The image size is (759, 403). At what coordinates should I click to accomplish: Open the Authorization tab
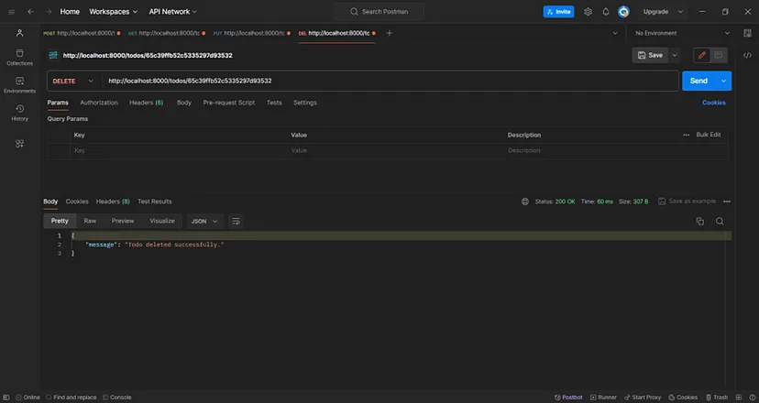pyautogui.click(x=99, y=103)
